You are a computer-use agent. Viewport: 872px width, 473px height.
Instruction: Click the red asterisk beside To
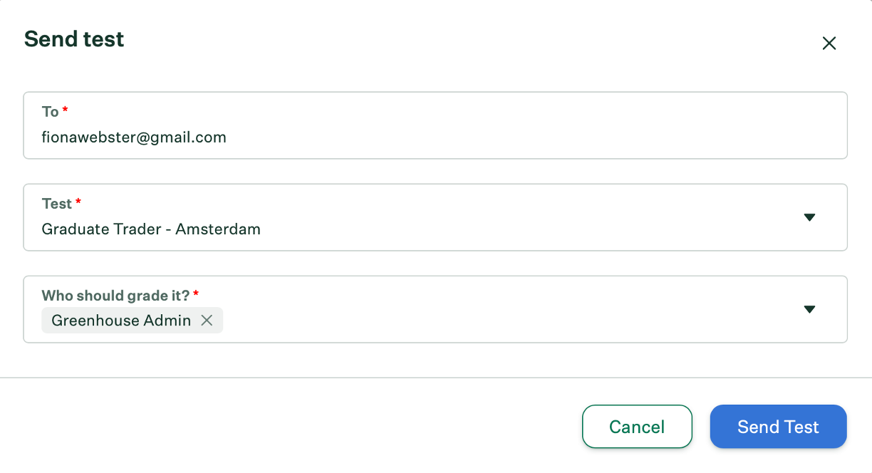(66, 110)
